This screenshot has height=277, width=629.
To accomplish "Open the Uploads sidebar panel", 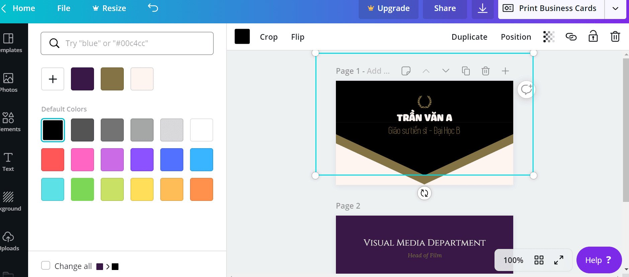I will click(x=9, y=241).
